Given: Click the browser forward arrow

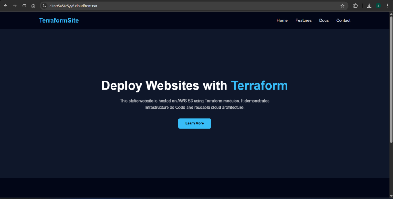Looking at the screenshot, I should (x=15, y=6).
